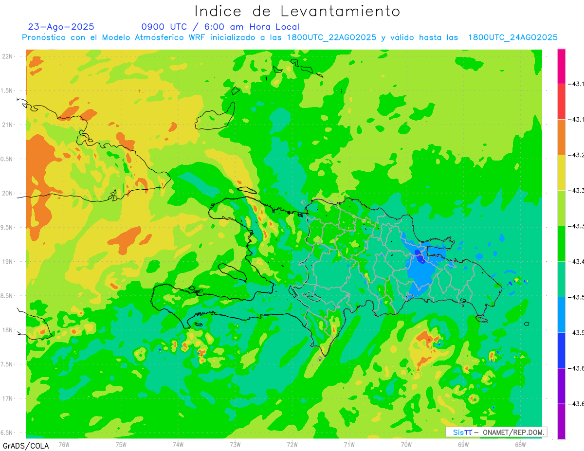
Task: Click the '72W' longitude label
Action: click(x=292, y=444)
